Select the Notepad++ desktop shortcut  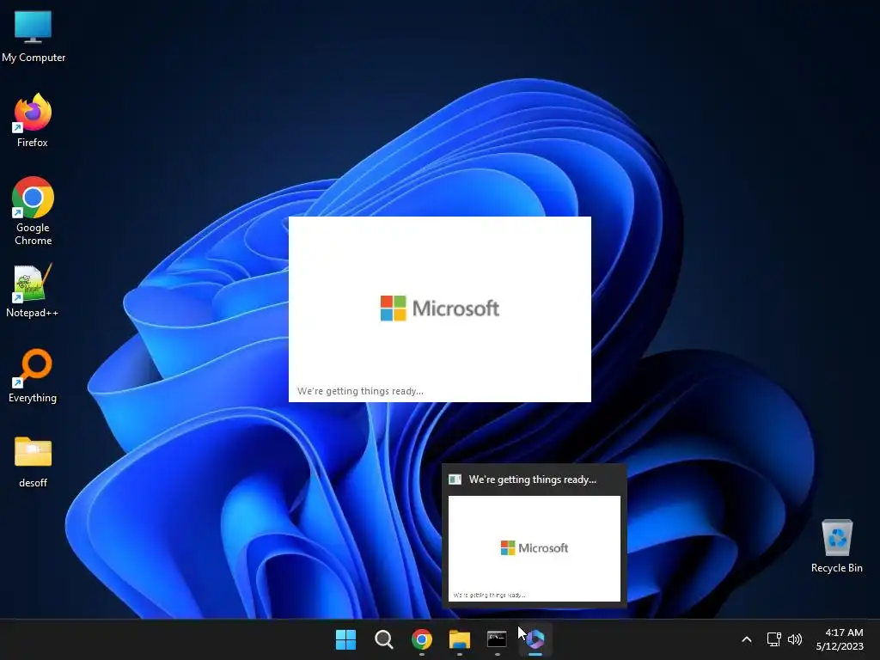pyautogui.click(x=33, y=290)
